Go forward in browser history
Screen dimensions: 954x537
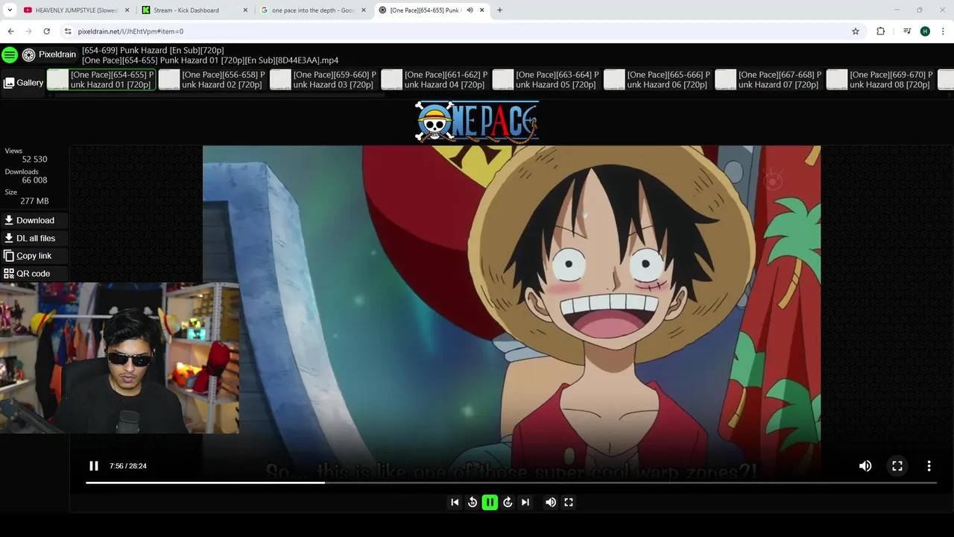28,31
